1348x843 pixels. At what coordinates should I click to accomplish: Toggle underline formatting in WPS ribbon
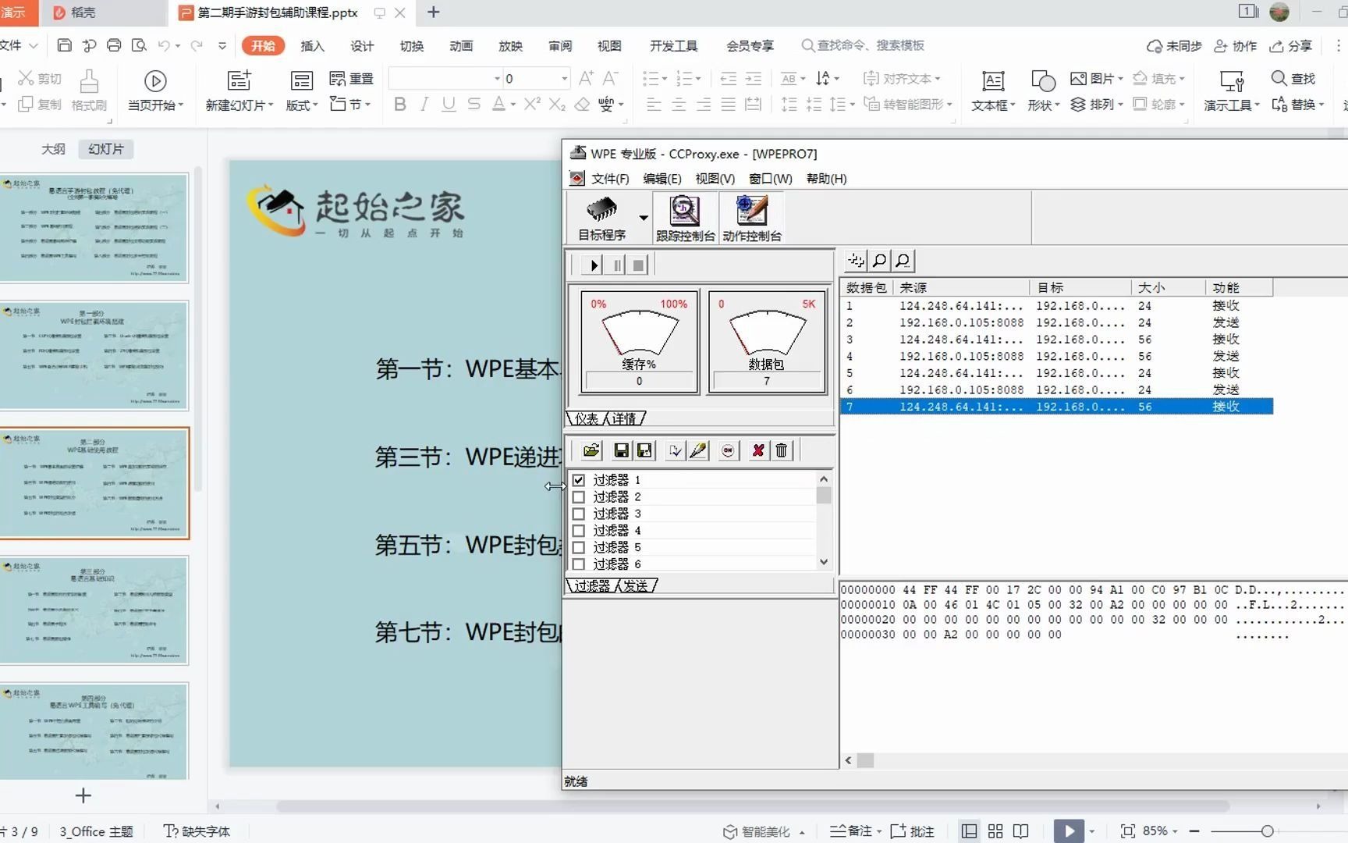pyautogui.click(x=449, y=104)
